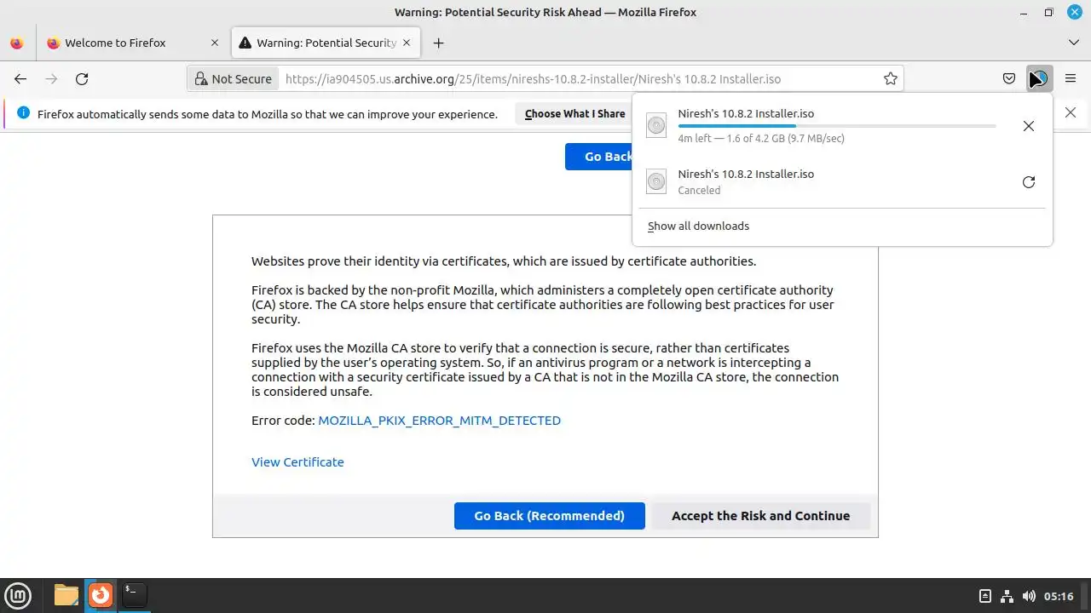Cancel the in-progress ISO download

[1029, 126]
